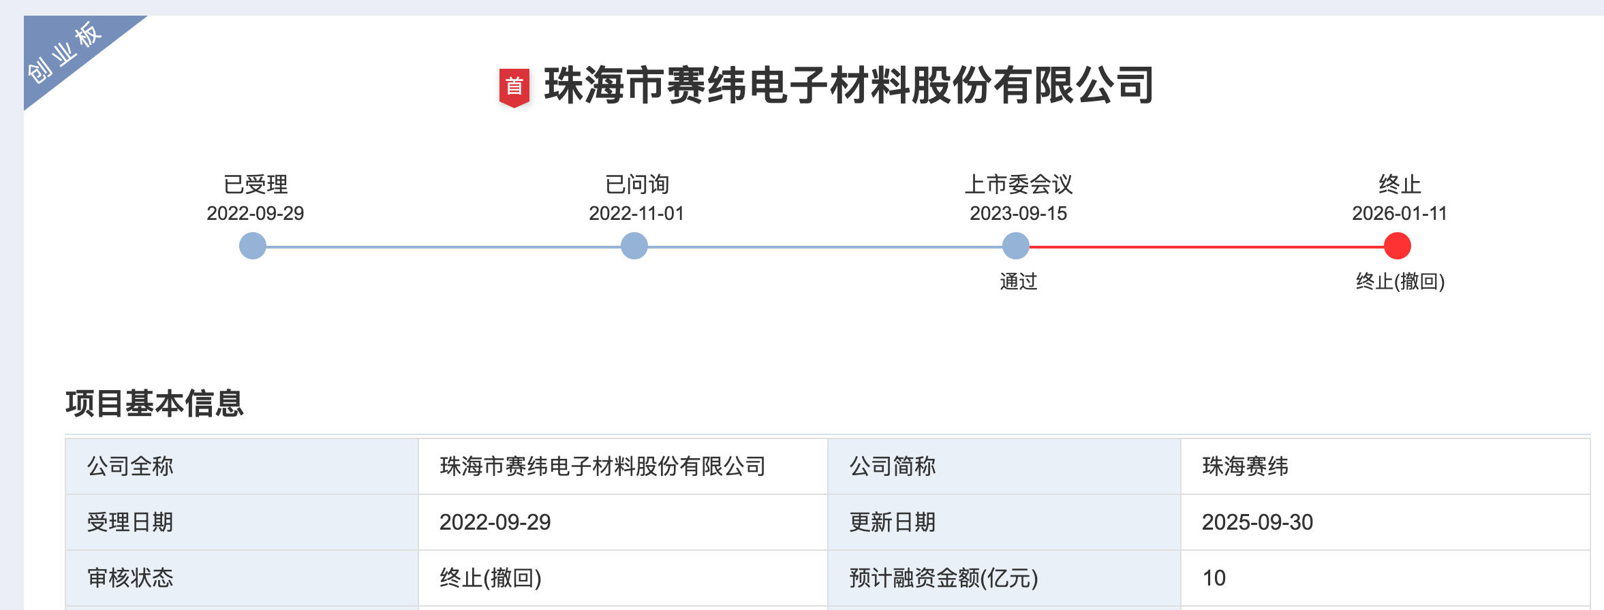Click the 2022-09-29 date under 已受理

pos(255,213)
